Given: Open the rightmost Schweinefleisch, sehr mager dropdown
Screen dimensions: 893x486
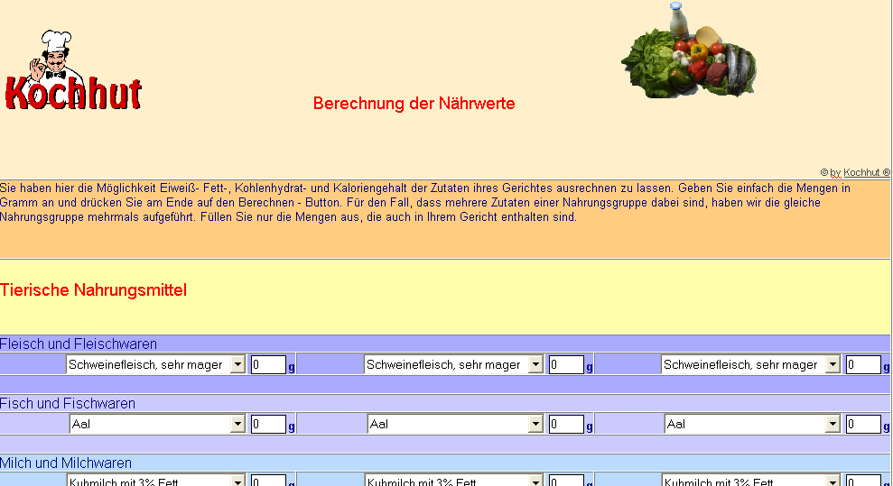Looking at the screenshot, I should 752,364.
